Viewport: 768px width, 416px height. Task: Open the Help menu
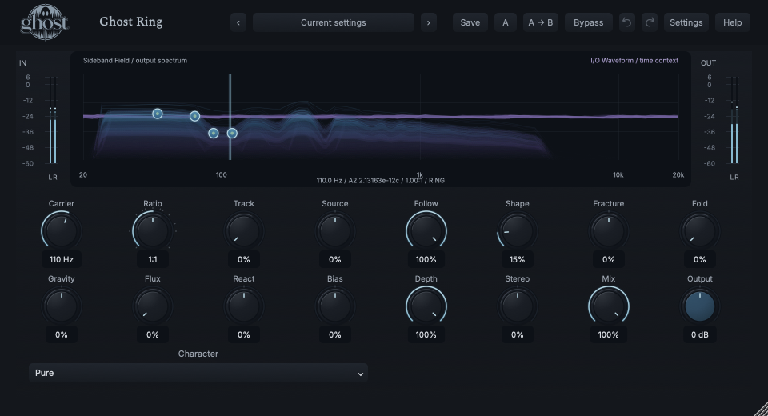click(x=732, y=22)
